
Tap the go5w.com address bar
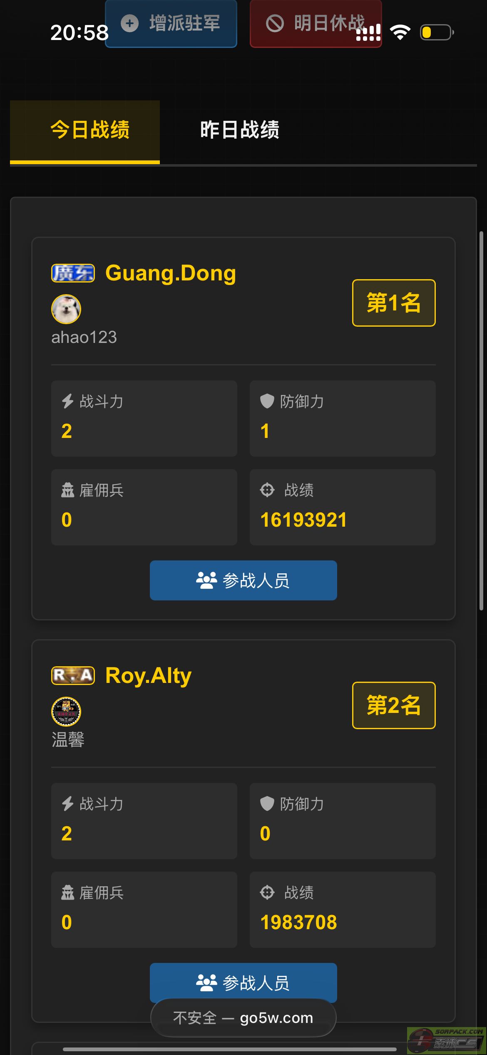coord(243,1018)
